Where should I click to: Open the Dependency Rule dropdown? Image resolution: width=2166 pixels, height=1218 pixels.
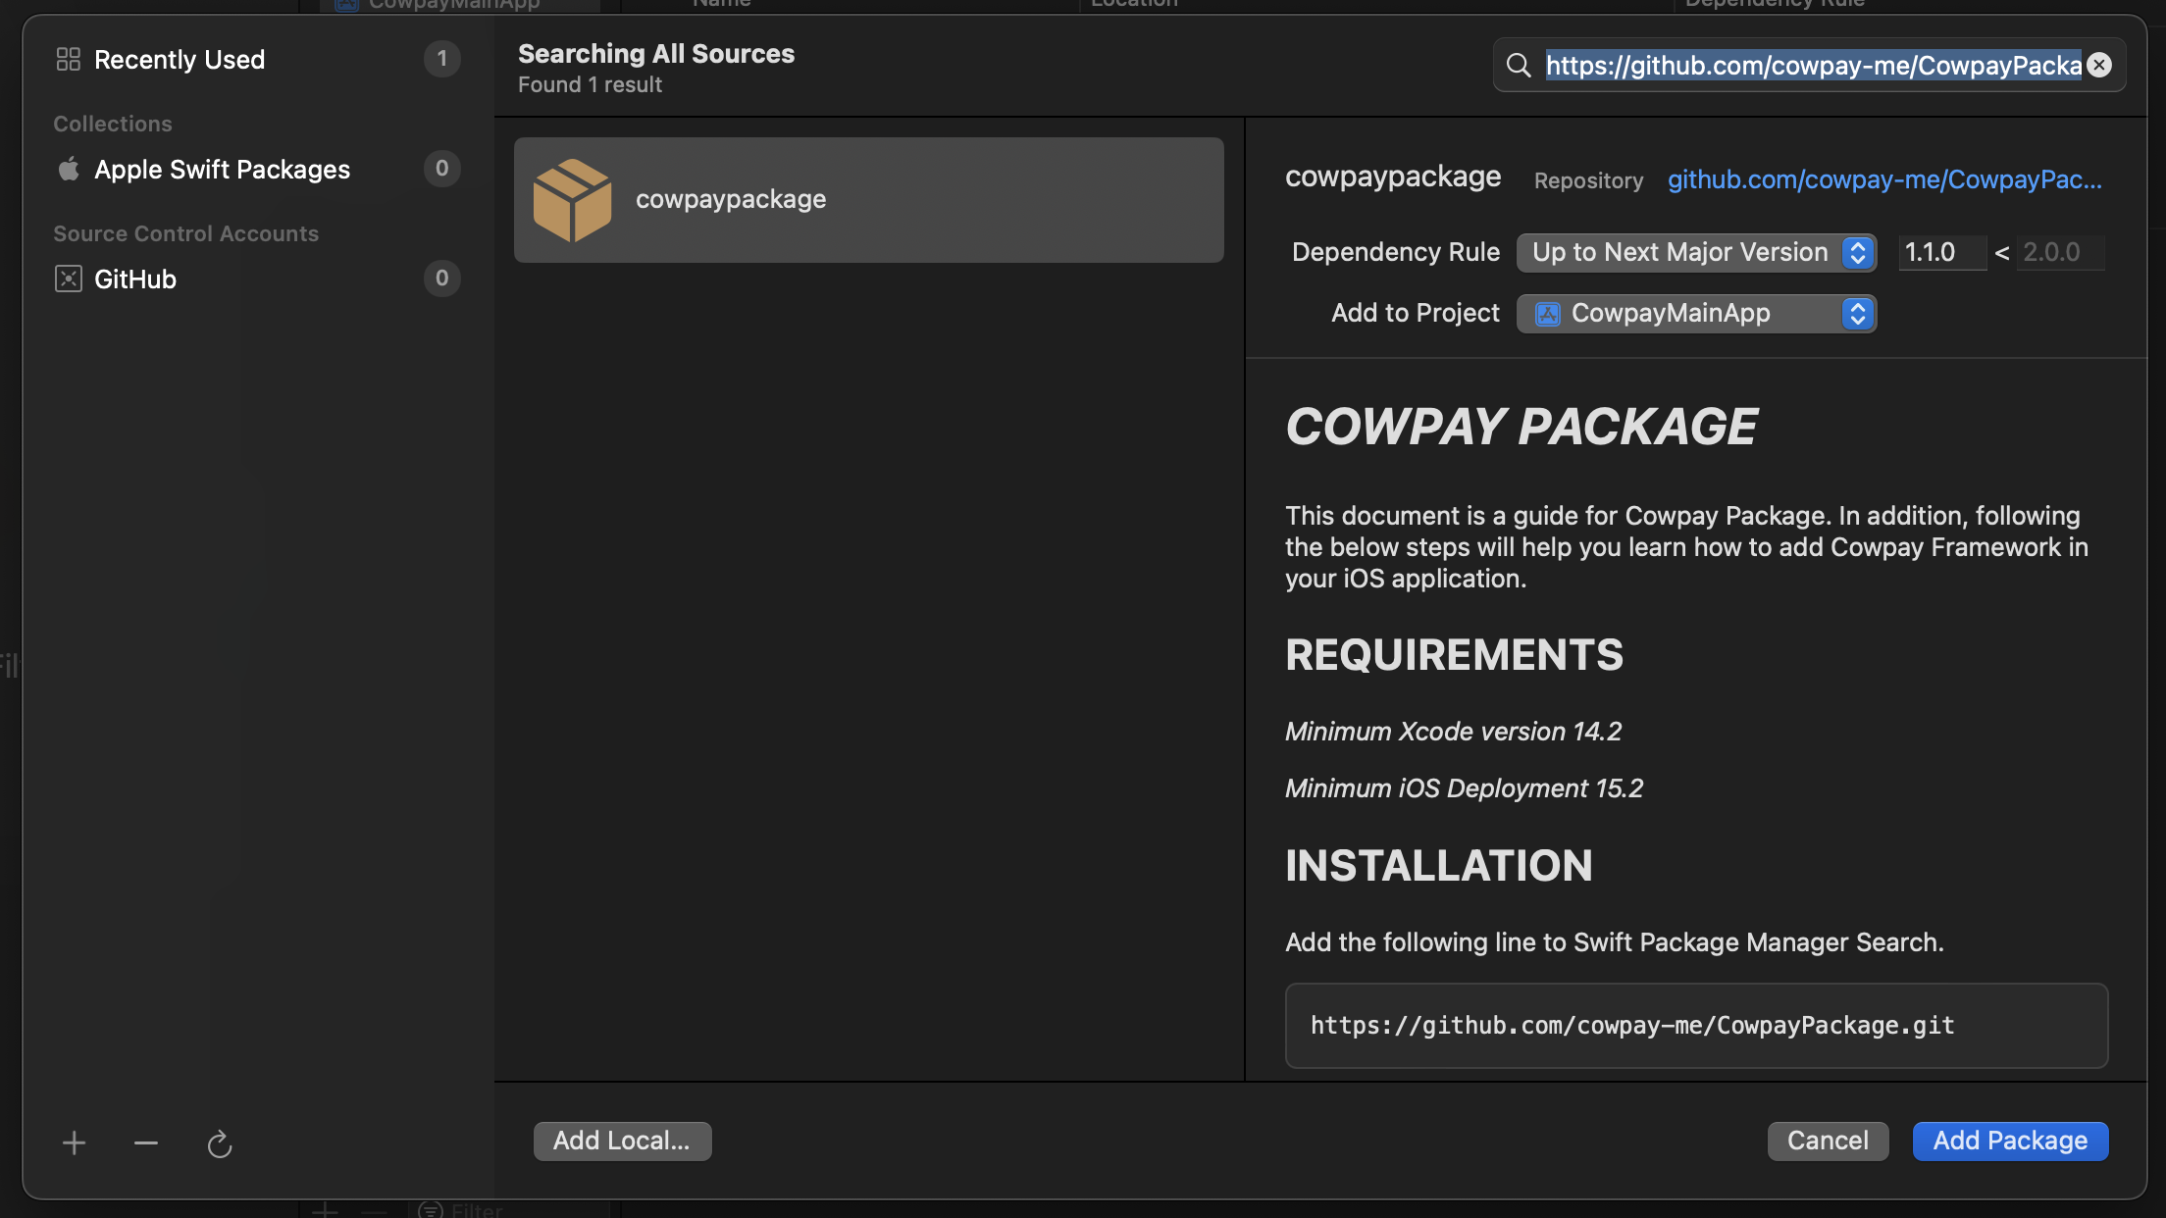pyautogui.click(x=1696, y=253)
